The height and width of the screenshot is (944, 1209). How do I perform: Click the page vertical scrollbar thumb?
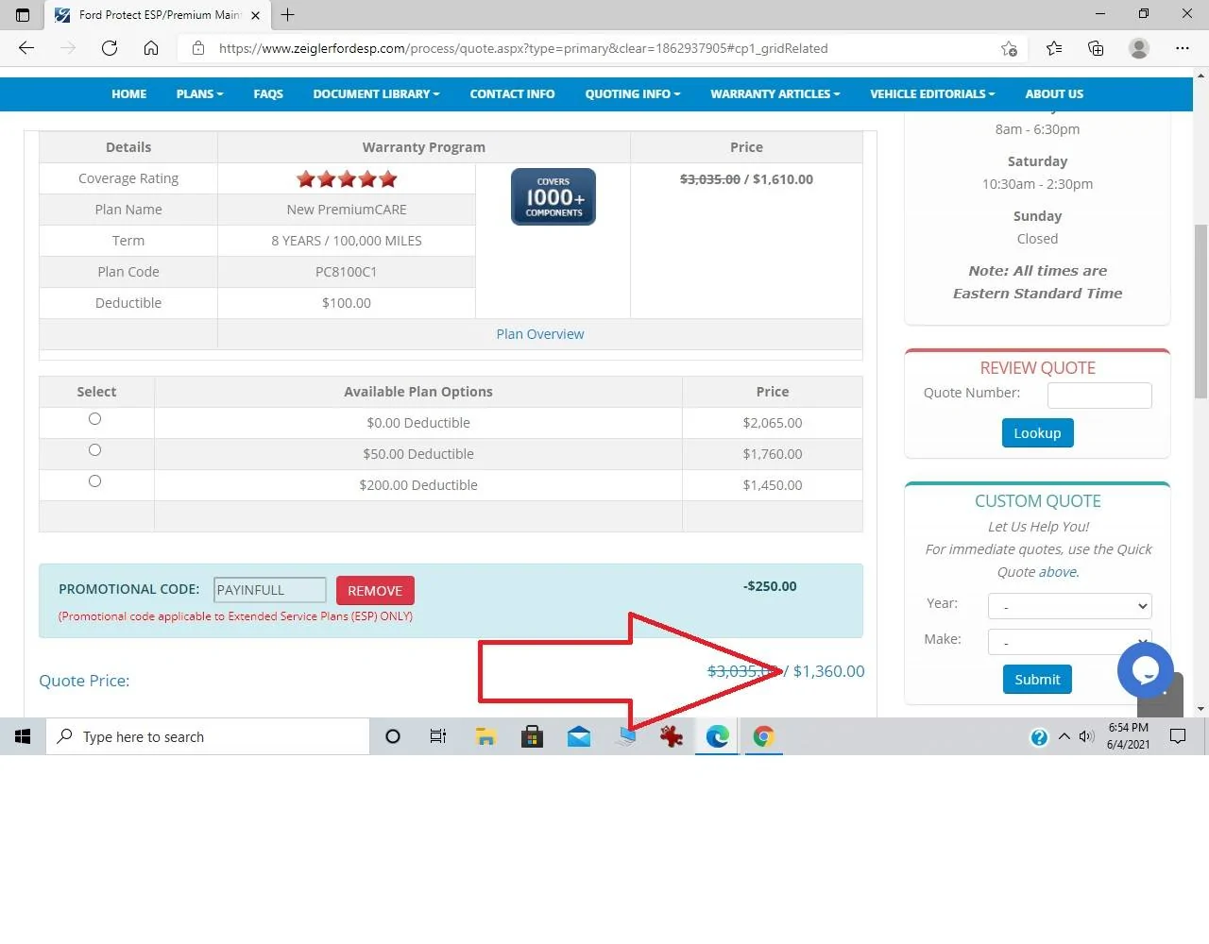click(x=1201, y=312)
